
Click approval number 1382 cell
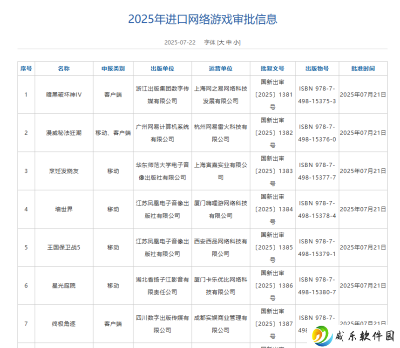(272, 133)
